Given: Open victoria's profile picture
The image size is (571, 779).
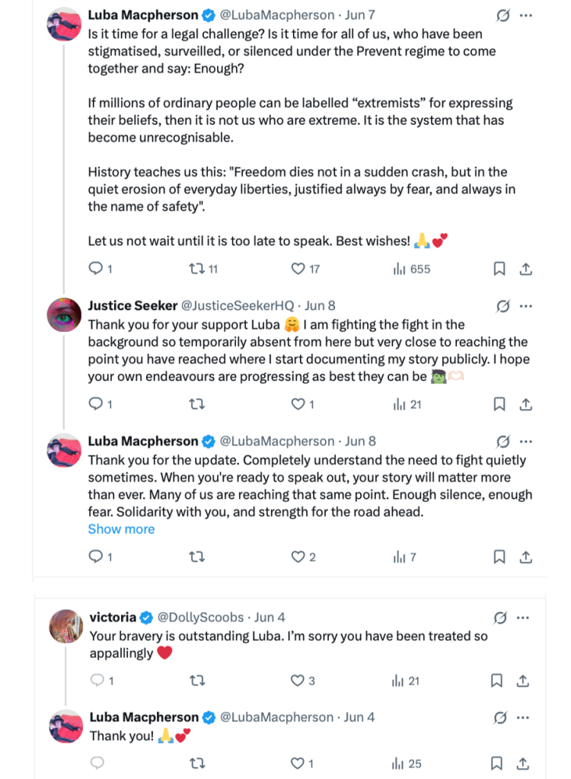Looking at the screenshot, I should tap(65, 626).
